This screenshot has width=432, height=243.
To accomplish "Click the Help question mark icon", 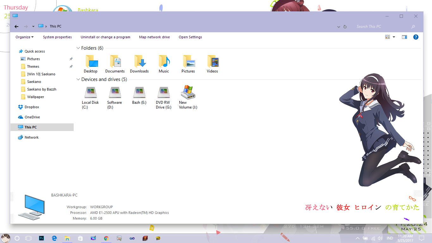I will click(x=416, y=37).
